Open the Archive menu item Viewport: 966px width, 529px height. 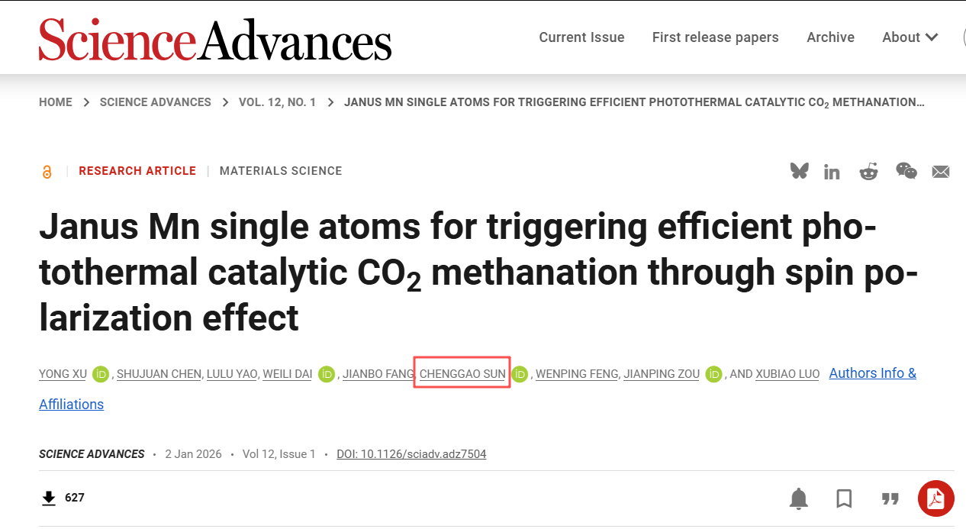[830, 37]
